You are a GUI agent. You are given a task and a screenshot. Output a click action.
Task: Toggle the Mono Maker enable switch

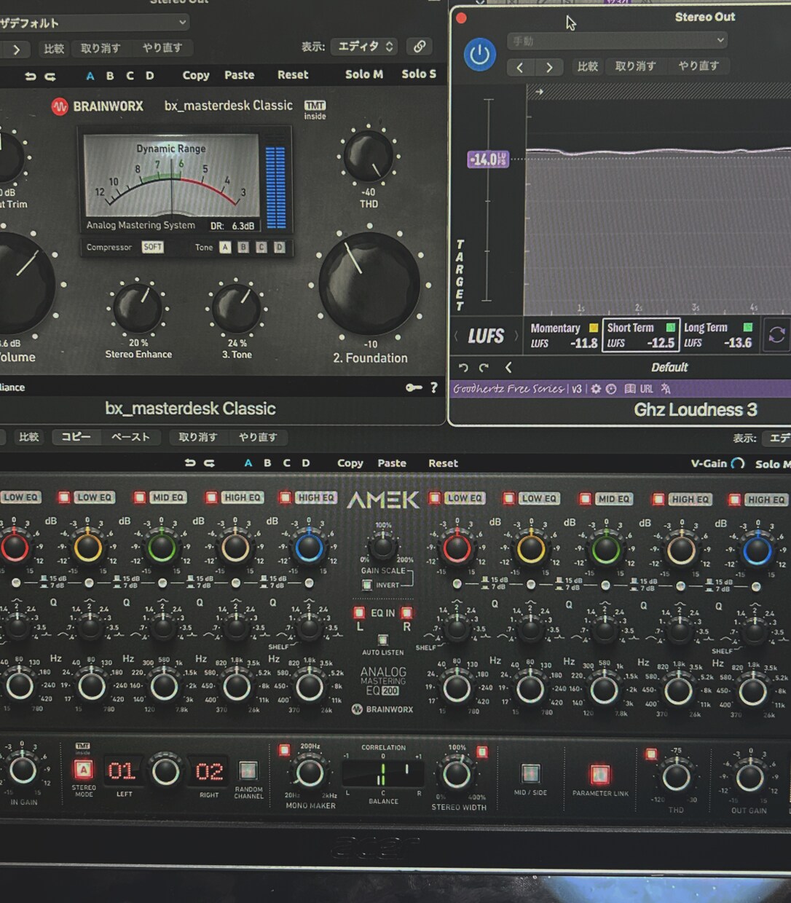pos(284,749)
